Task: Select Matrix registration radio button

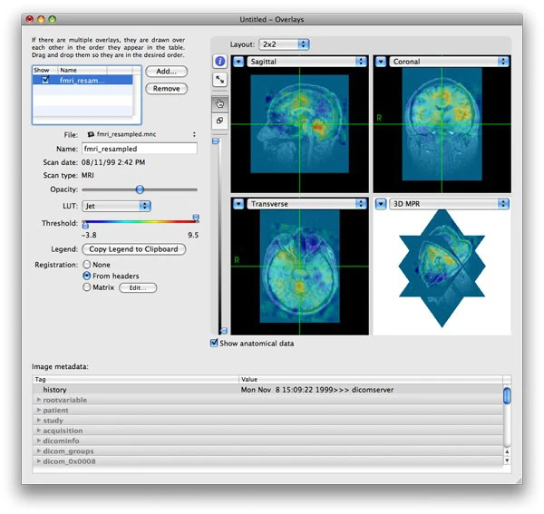Action: [87, 287]
